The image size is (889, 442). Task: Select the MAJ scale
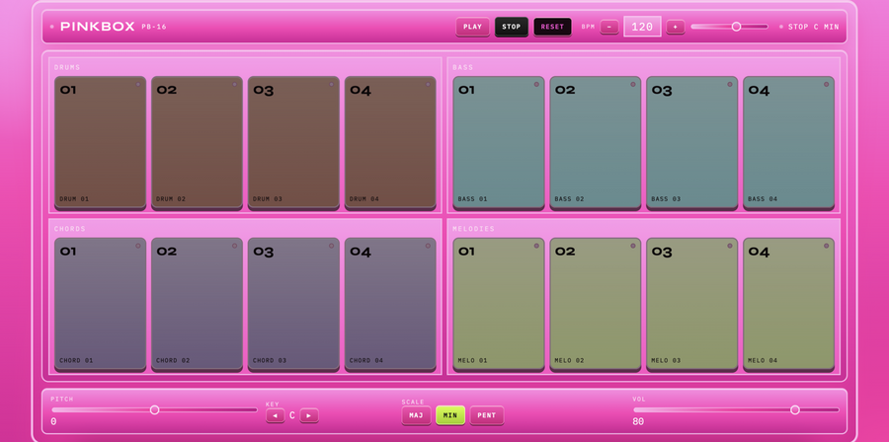[416, 415]
